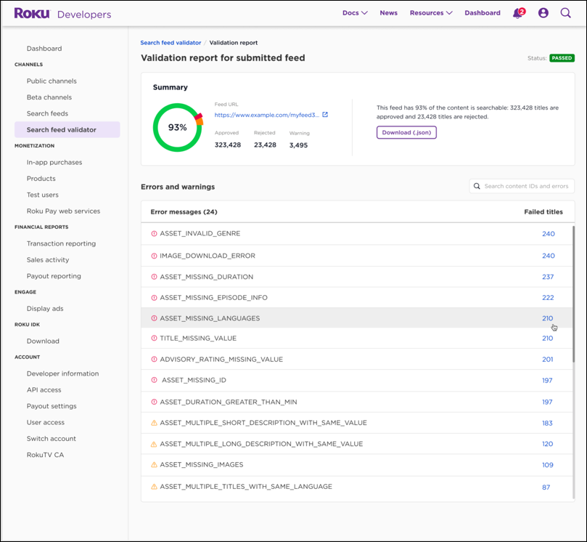
Task: Click the Download (.json) button
Action: tap(406, 132)
